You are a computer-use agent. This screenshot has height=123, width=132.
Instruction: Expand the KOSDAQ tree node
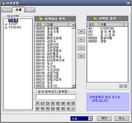(x=6, y=28)
